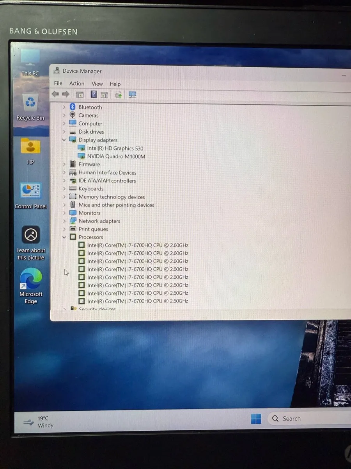Select NVIDIA Quadro M1000M entry
The width and height of the screenshot is (351, 469).
[116, 156]
